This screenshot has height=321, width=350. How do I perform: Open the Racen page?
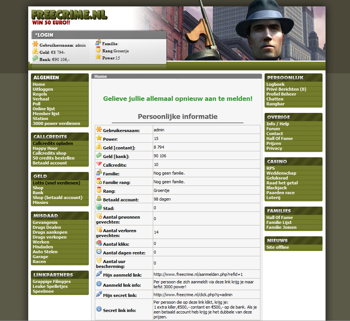39,262
